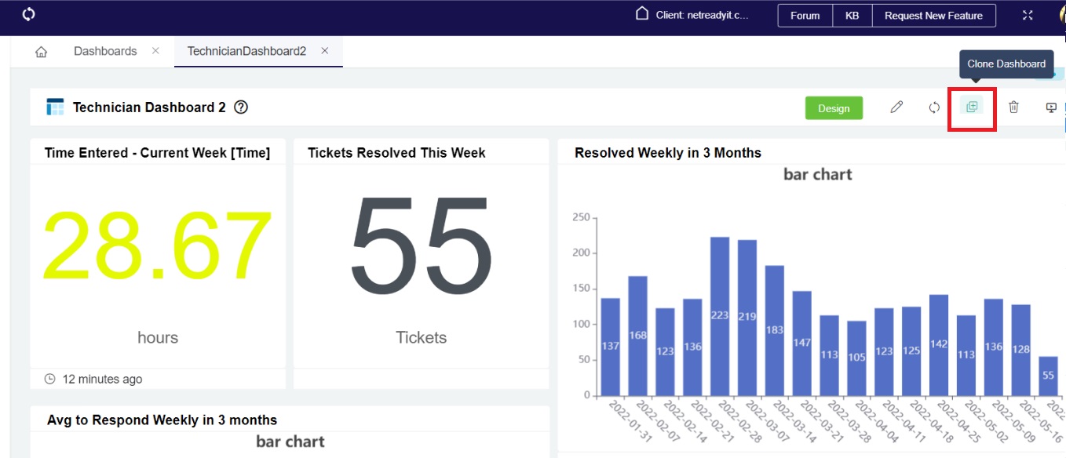Open presentation mode via the monitor icon

point(1051,107)
